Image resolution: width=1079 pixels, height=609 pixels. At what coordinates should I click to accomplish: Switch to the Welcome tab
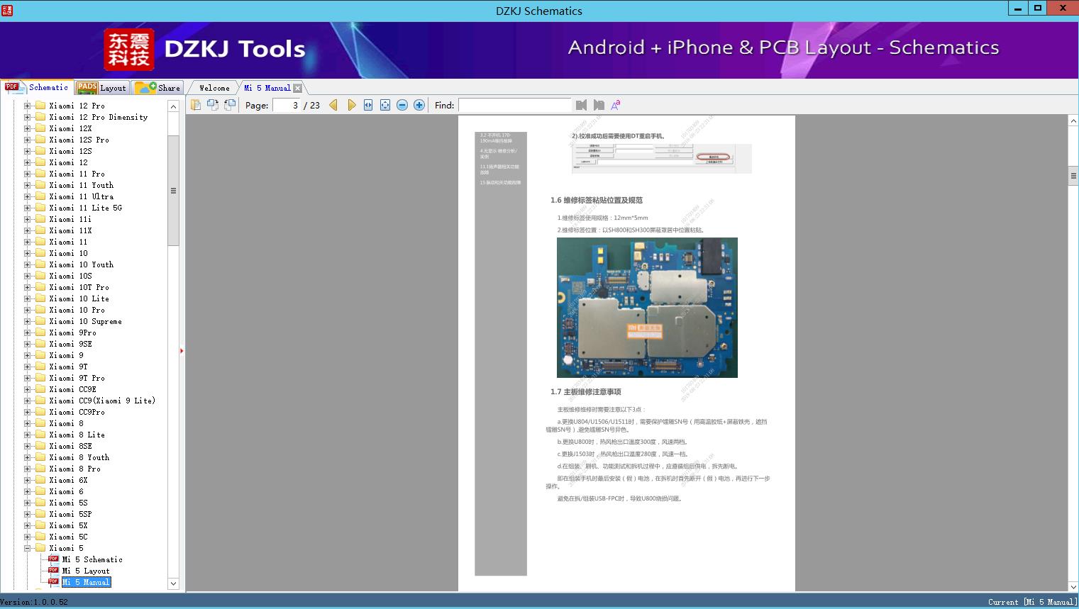pyautogui.click(x=214, y=88)
